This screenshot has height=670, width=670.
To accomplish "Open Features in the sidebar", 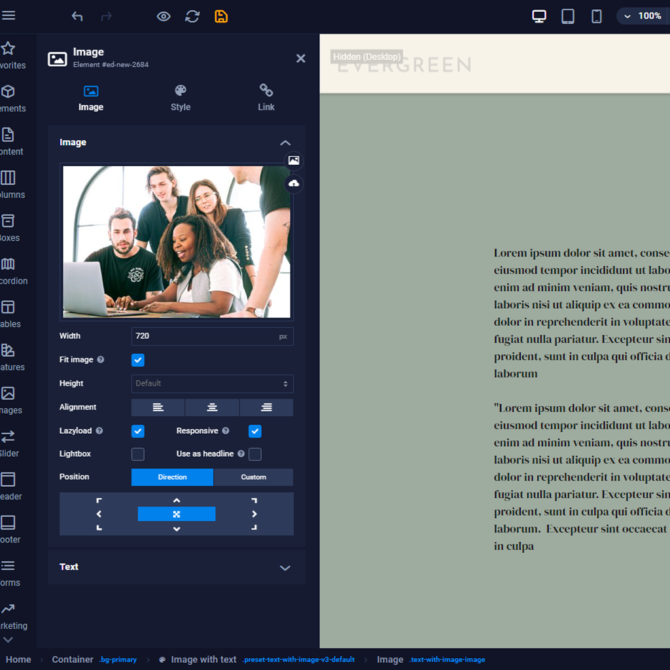I will [12, 358].
